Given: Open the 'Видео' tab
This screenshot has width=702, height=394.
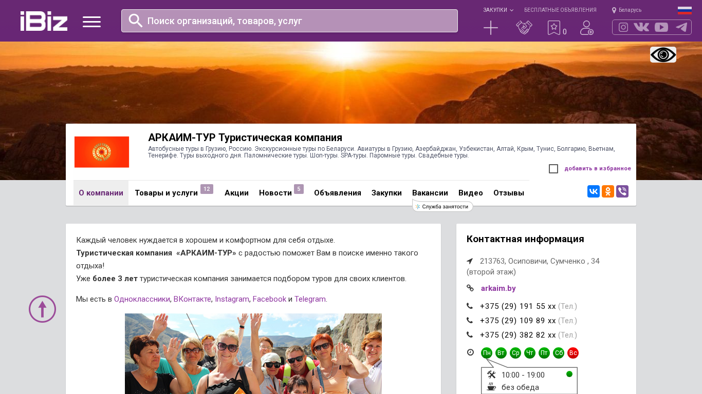Looking at the screenshot, I should [471, 193].
